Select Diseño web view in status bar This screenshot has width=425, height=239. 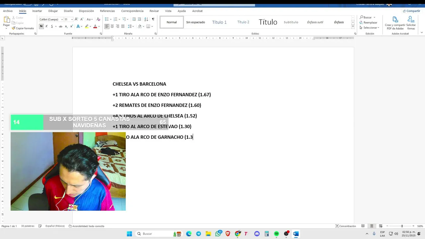(381, 226)
